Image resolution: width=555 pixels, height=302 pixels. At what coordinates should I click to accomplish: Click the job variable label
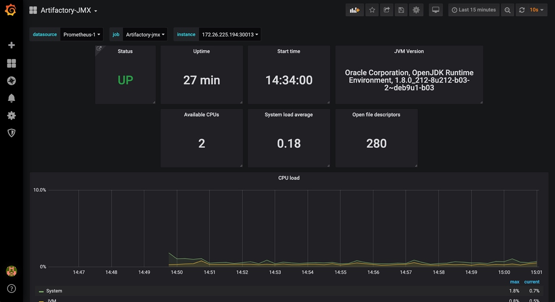pyautogui.click(x=116, y=35)
